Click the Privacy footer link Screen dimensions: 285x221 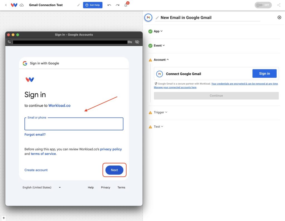tap(105, 187)
